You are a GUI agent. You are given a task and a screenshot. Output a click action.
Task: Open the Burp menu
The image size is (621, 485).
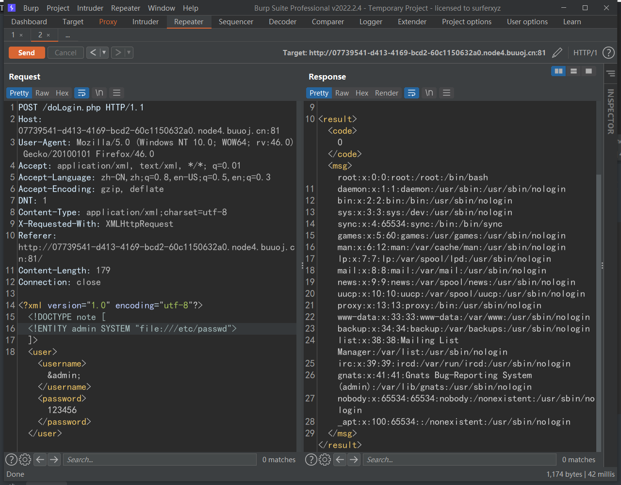click(x=31, y=8)
